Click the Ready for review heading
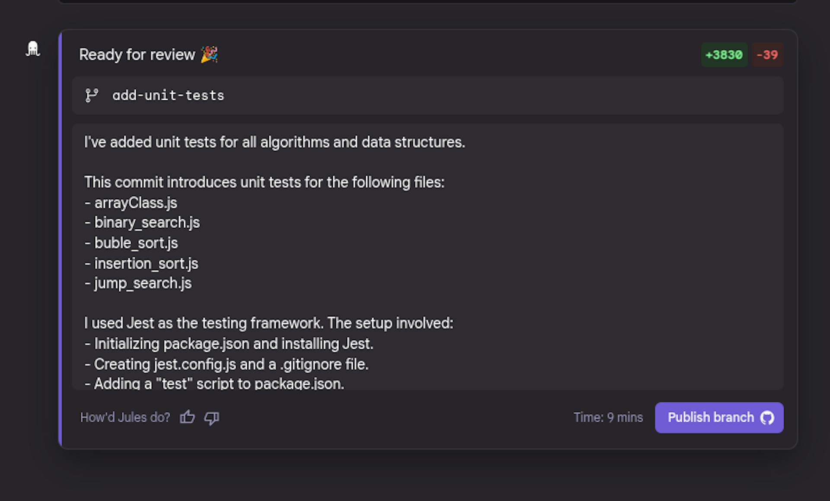The width and height of the screenshot is (830, 501). point(137,55)
